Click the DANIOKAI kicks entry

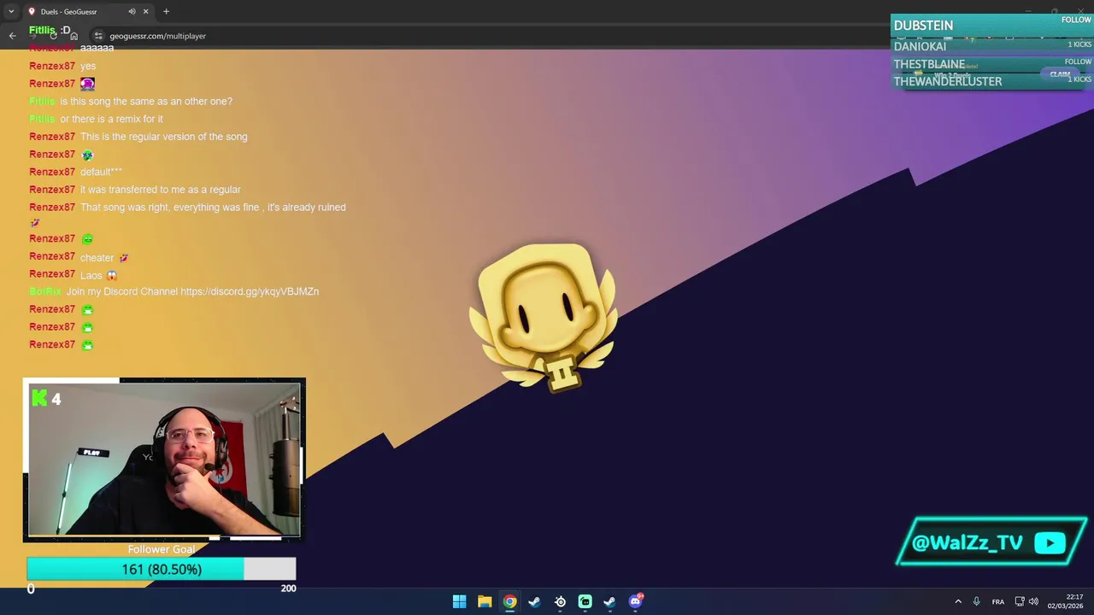click(x=991, y=46)
